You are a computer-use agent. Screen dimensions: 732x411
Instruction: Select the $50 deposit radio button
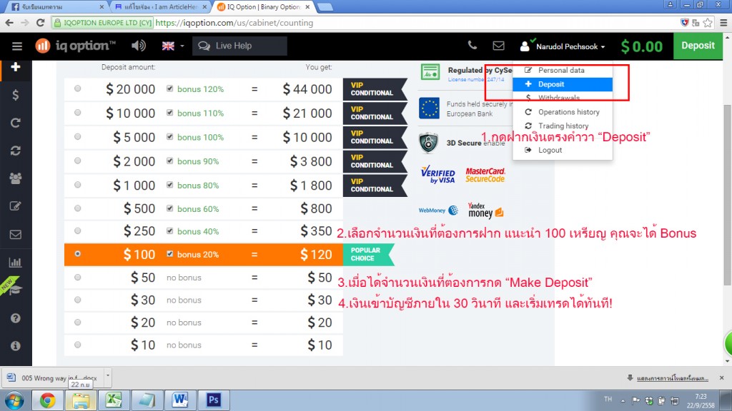pyautogui.click(x=77, y=278)
